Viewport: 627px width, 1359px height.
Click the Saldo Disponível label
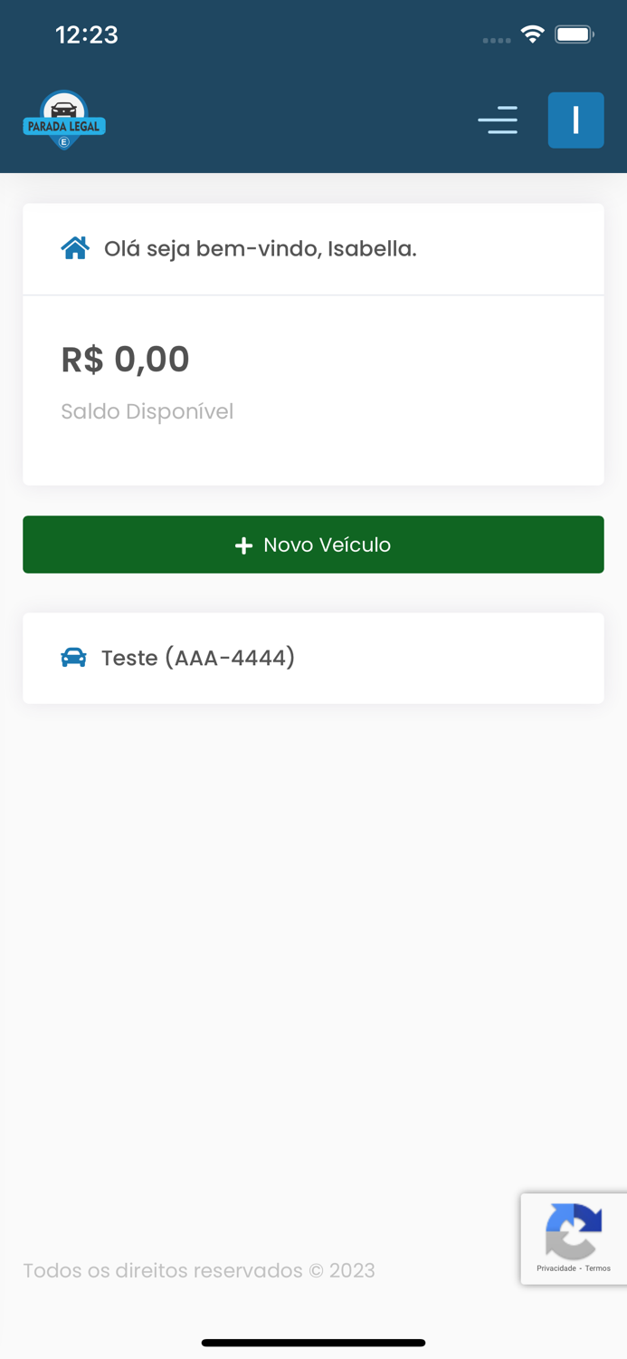pyautogui.click(x=147, y=411)
